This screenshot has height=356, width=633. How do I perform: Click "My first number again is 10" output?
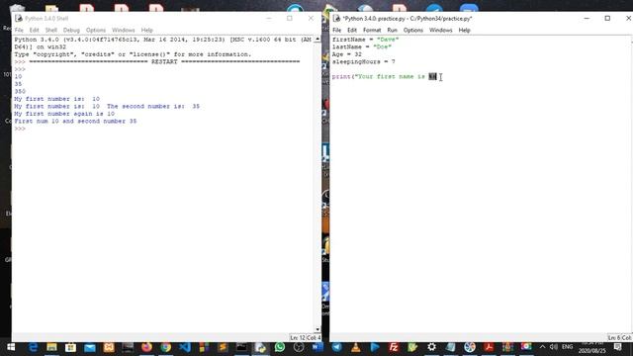[64, 114]
